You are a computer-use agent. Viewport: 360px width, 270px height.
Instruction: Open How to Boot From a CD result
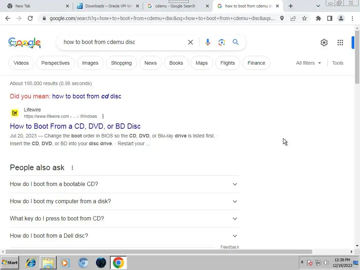pyautogui.click(x=75, y=126)
